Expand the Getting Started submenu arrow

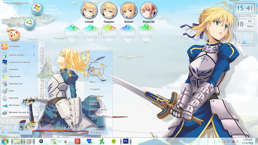[34, 55]
